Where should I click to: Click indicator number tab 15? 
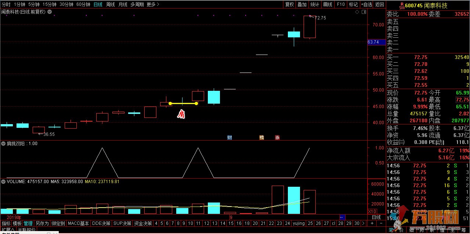(x=231, y=223)
